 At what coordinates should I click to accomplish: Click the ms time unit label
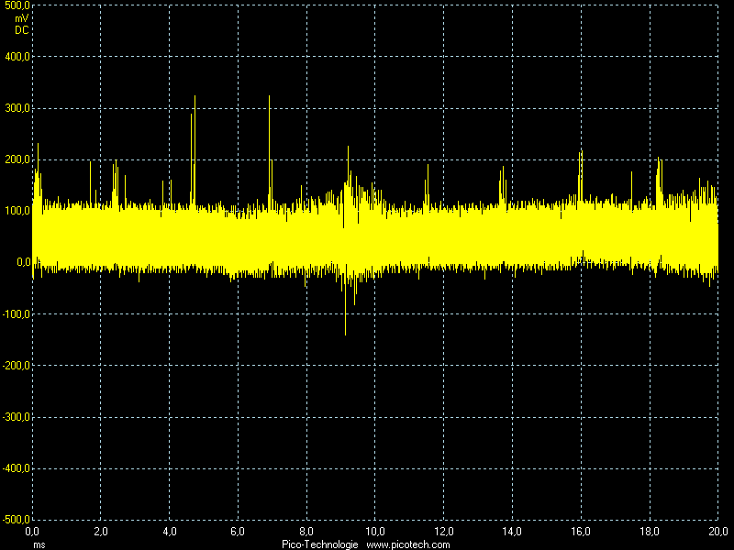click(x=39, y=544)
